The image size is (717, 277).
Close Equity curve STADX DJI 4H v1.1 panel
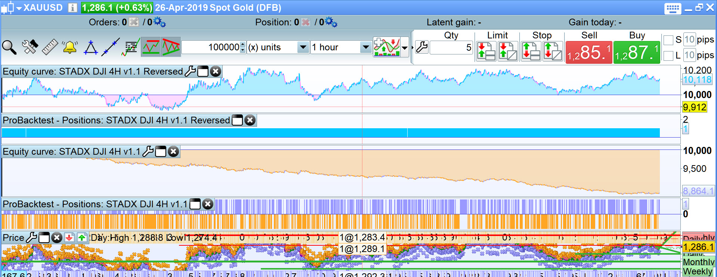(x=173, y=152)
